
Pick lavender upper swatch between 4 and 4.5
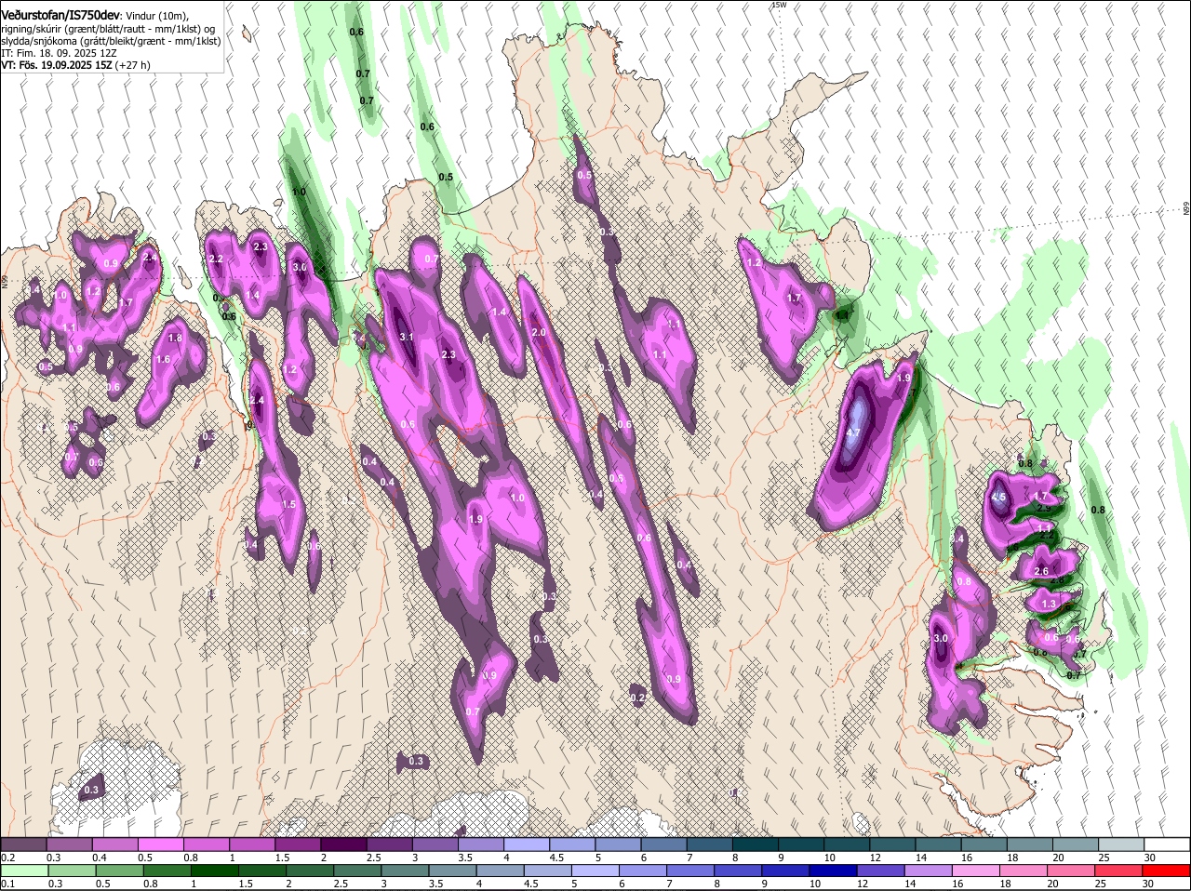click(526, 844)
